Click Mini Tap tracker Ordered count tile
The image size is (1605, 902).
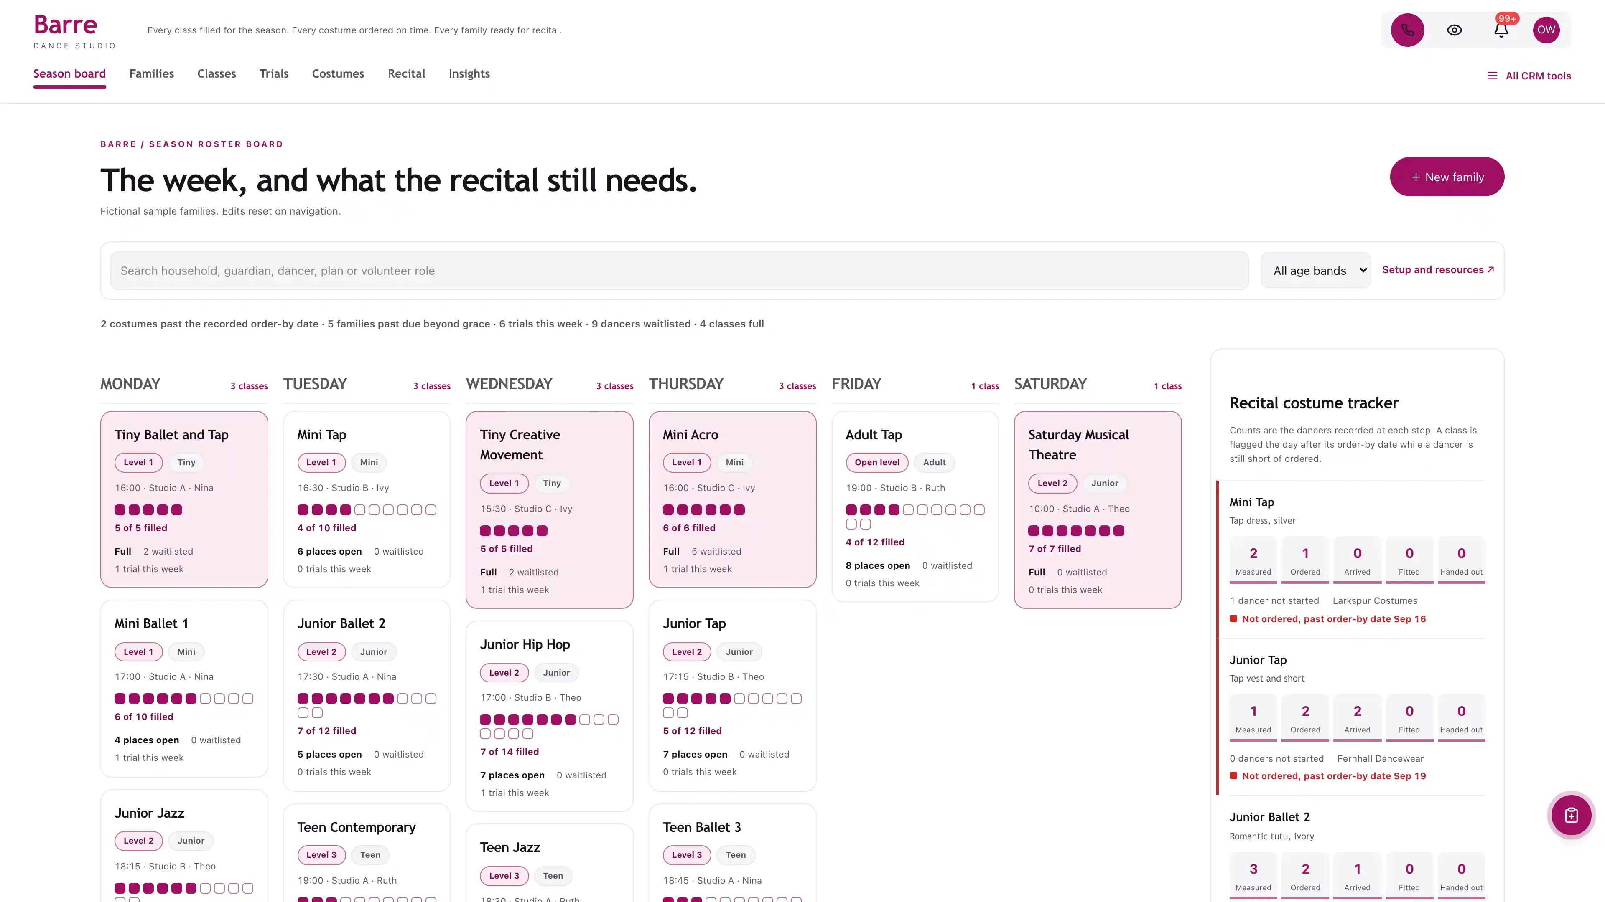(1305, 560)
